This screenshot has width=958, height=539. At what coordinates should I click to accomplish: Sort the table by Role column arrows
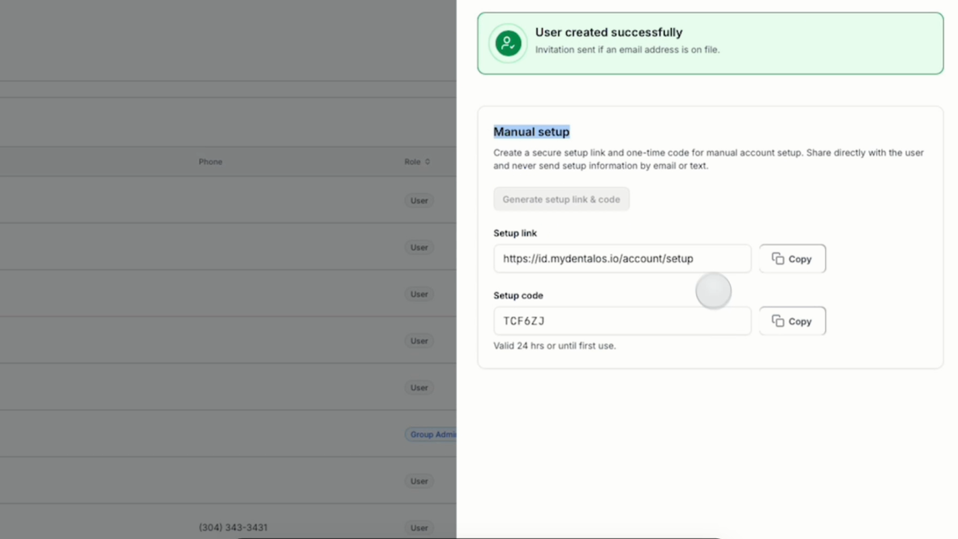(x=428, y=162)
